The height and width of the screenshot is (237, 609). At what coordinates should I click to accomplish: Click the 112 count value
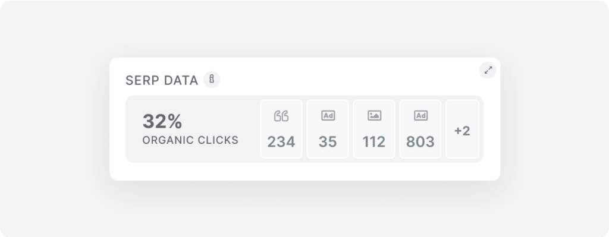pyautogui.click(x=374, y=141)
